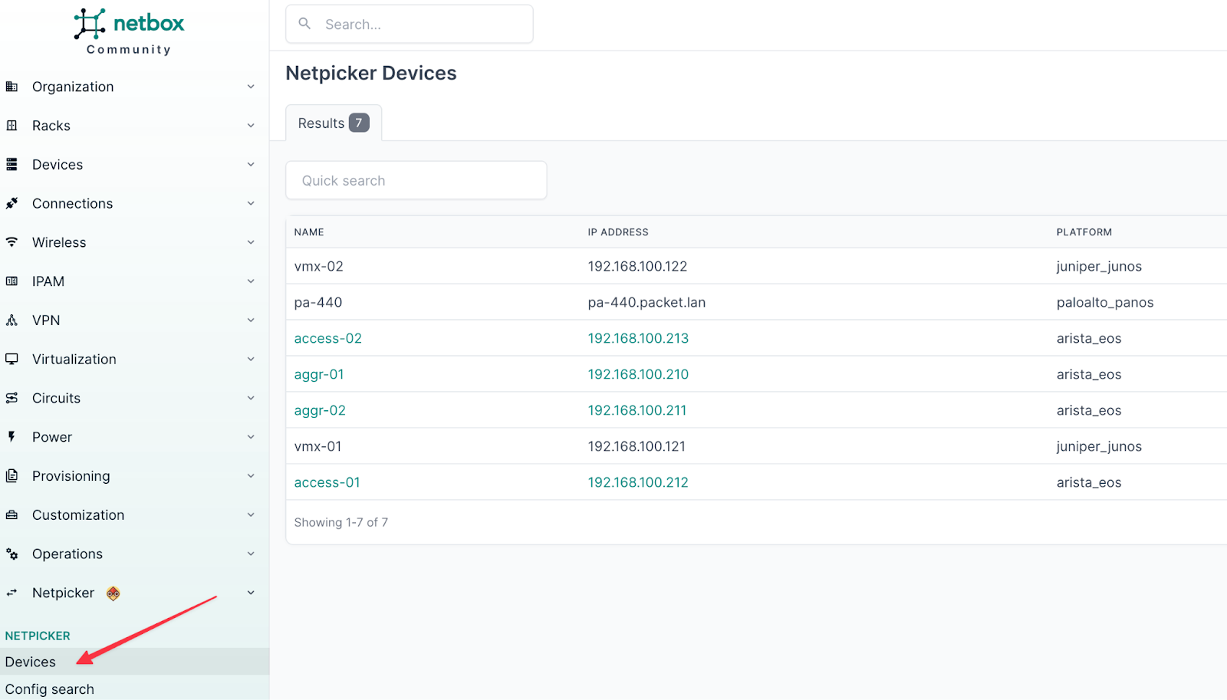
Task: Click the 192.168.100.121 address cell
Action: (x=637, y=446)
